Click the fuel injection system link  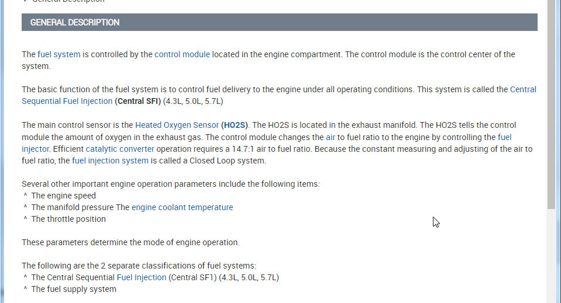(x=110, y=161)
